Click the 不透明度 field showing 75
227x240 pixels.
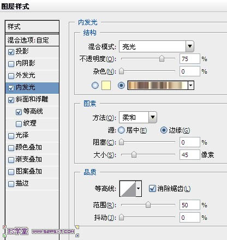pos(190,59)
